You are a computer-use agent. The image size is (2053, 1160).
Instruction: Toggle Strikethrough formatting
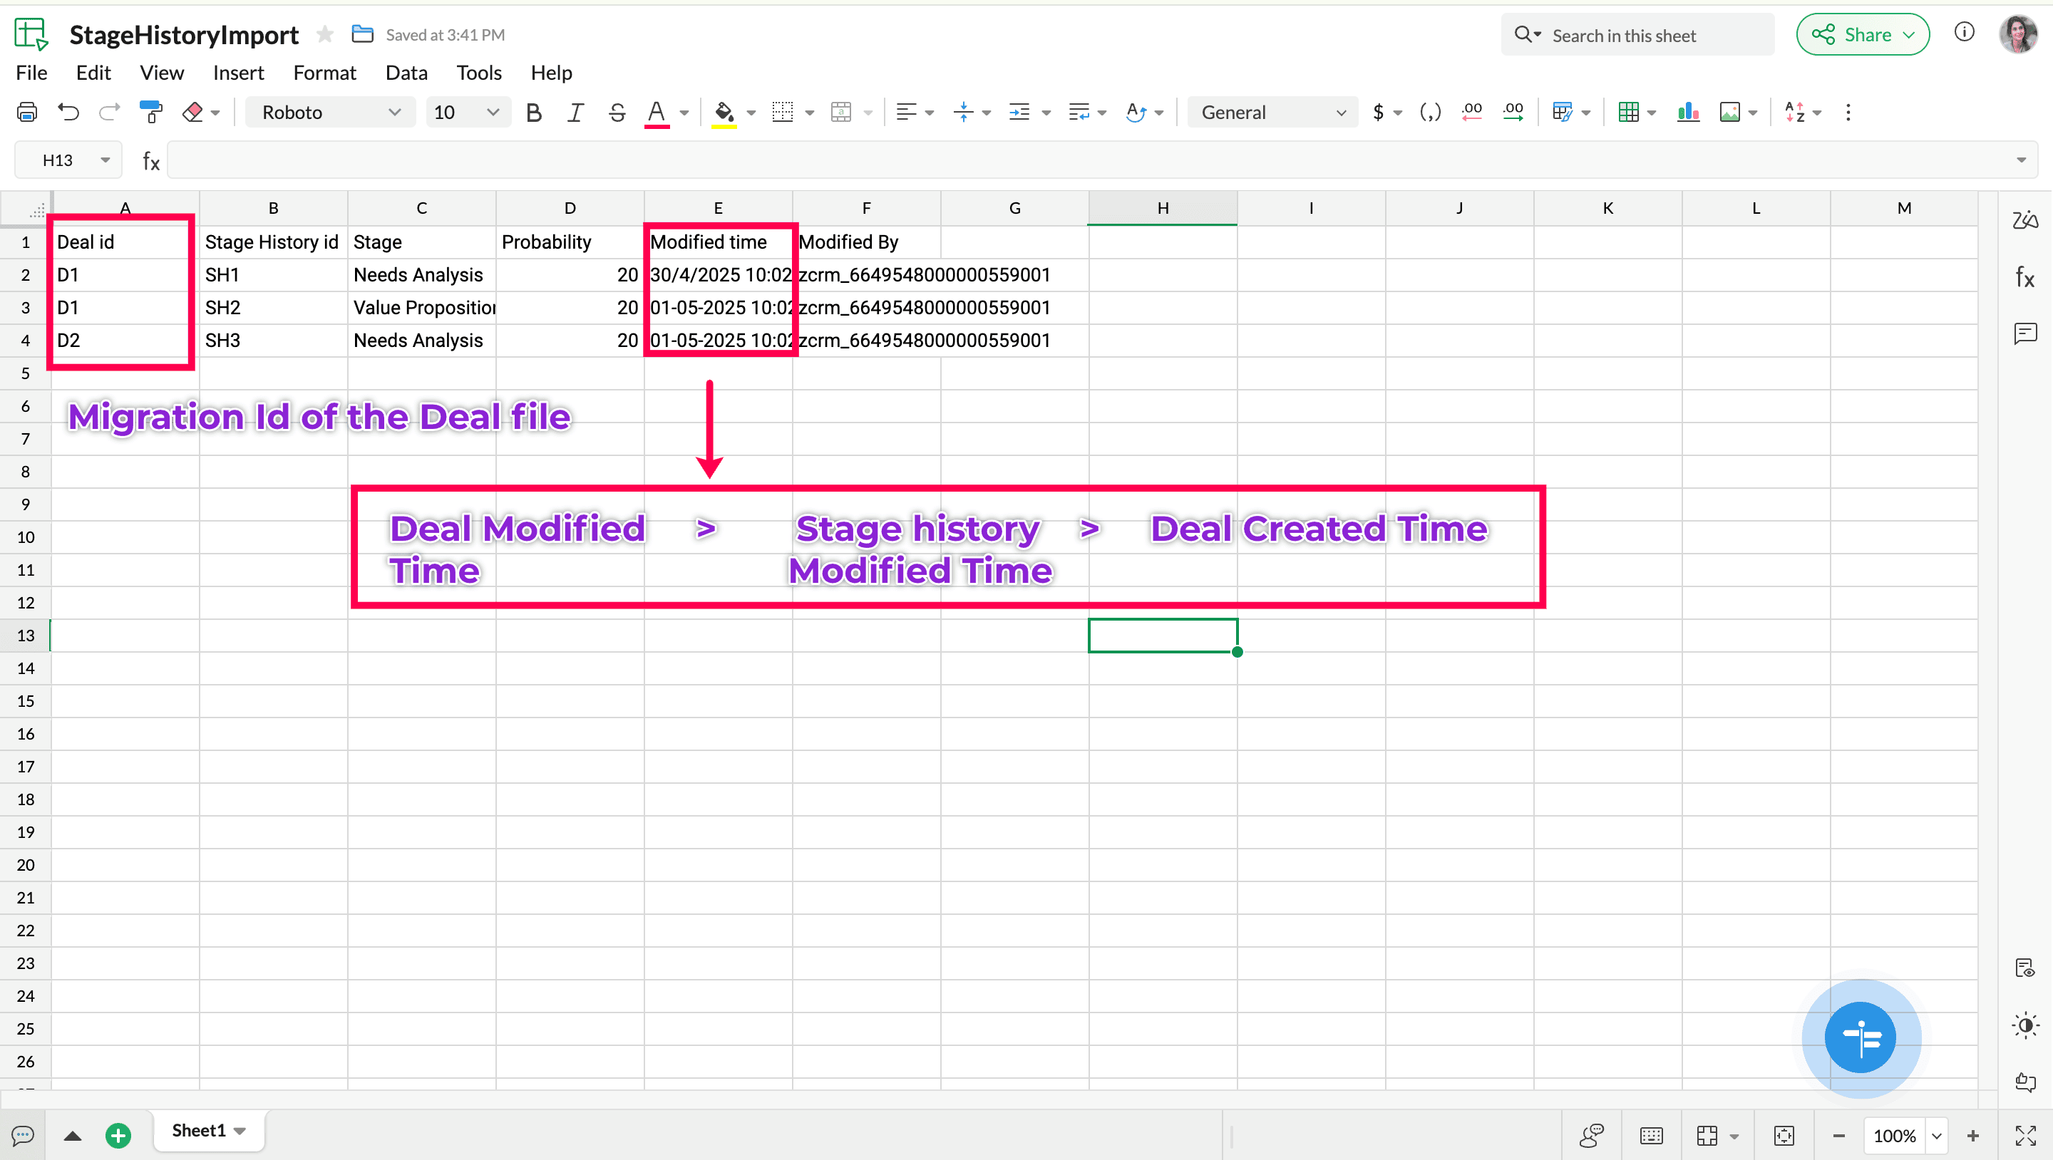point(617,113)
